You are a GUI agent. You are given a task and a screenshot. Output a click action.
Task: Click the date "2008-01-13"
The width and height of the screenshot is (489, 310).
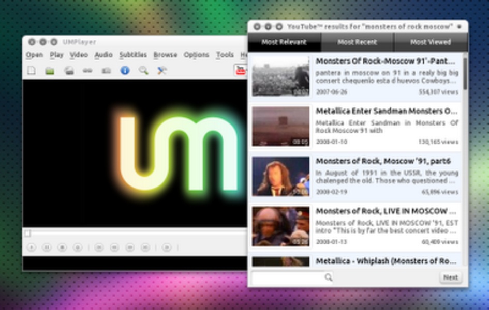(x=332, y=242)
